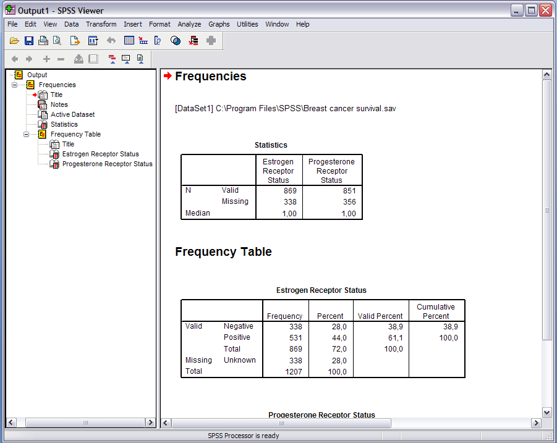The width and height of the screenshot is (557, 443).
Task: Click the vertical scrollbar thumb in output
Action: click(x=546, y=210)
